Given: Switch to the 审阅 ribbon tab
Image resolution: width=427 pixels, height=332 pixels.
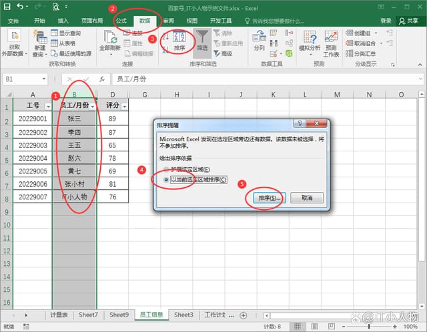Looking at the screenshot, I should click(x=169, y=21).
